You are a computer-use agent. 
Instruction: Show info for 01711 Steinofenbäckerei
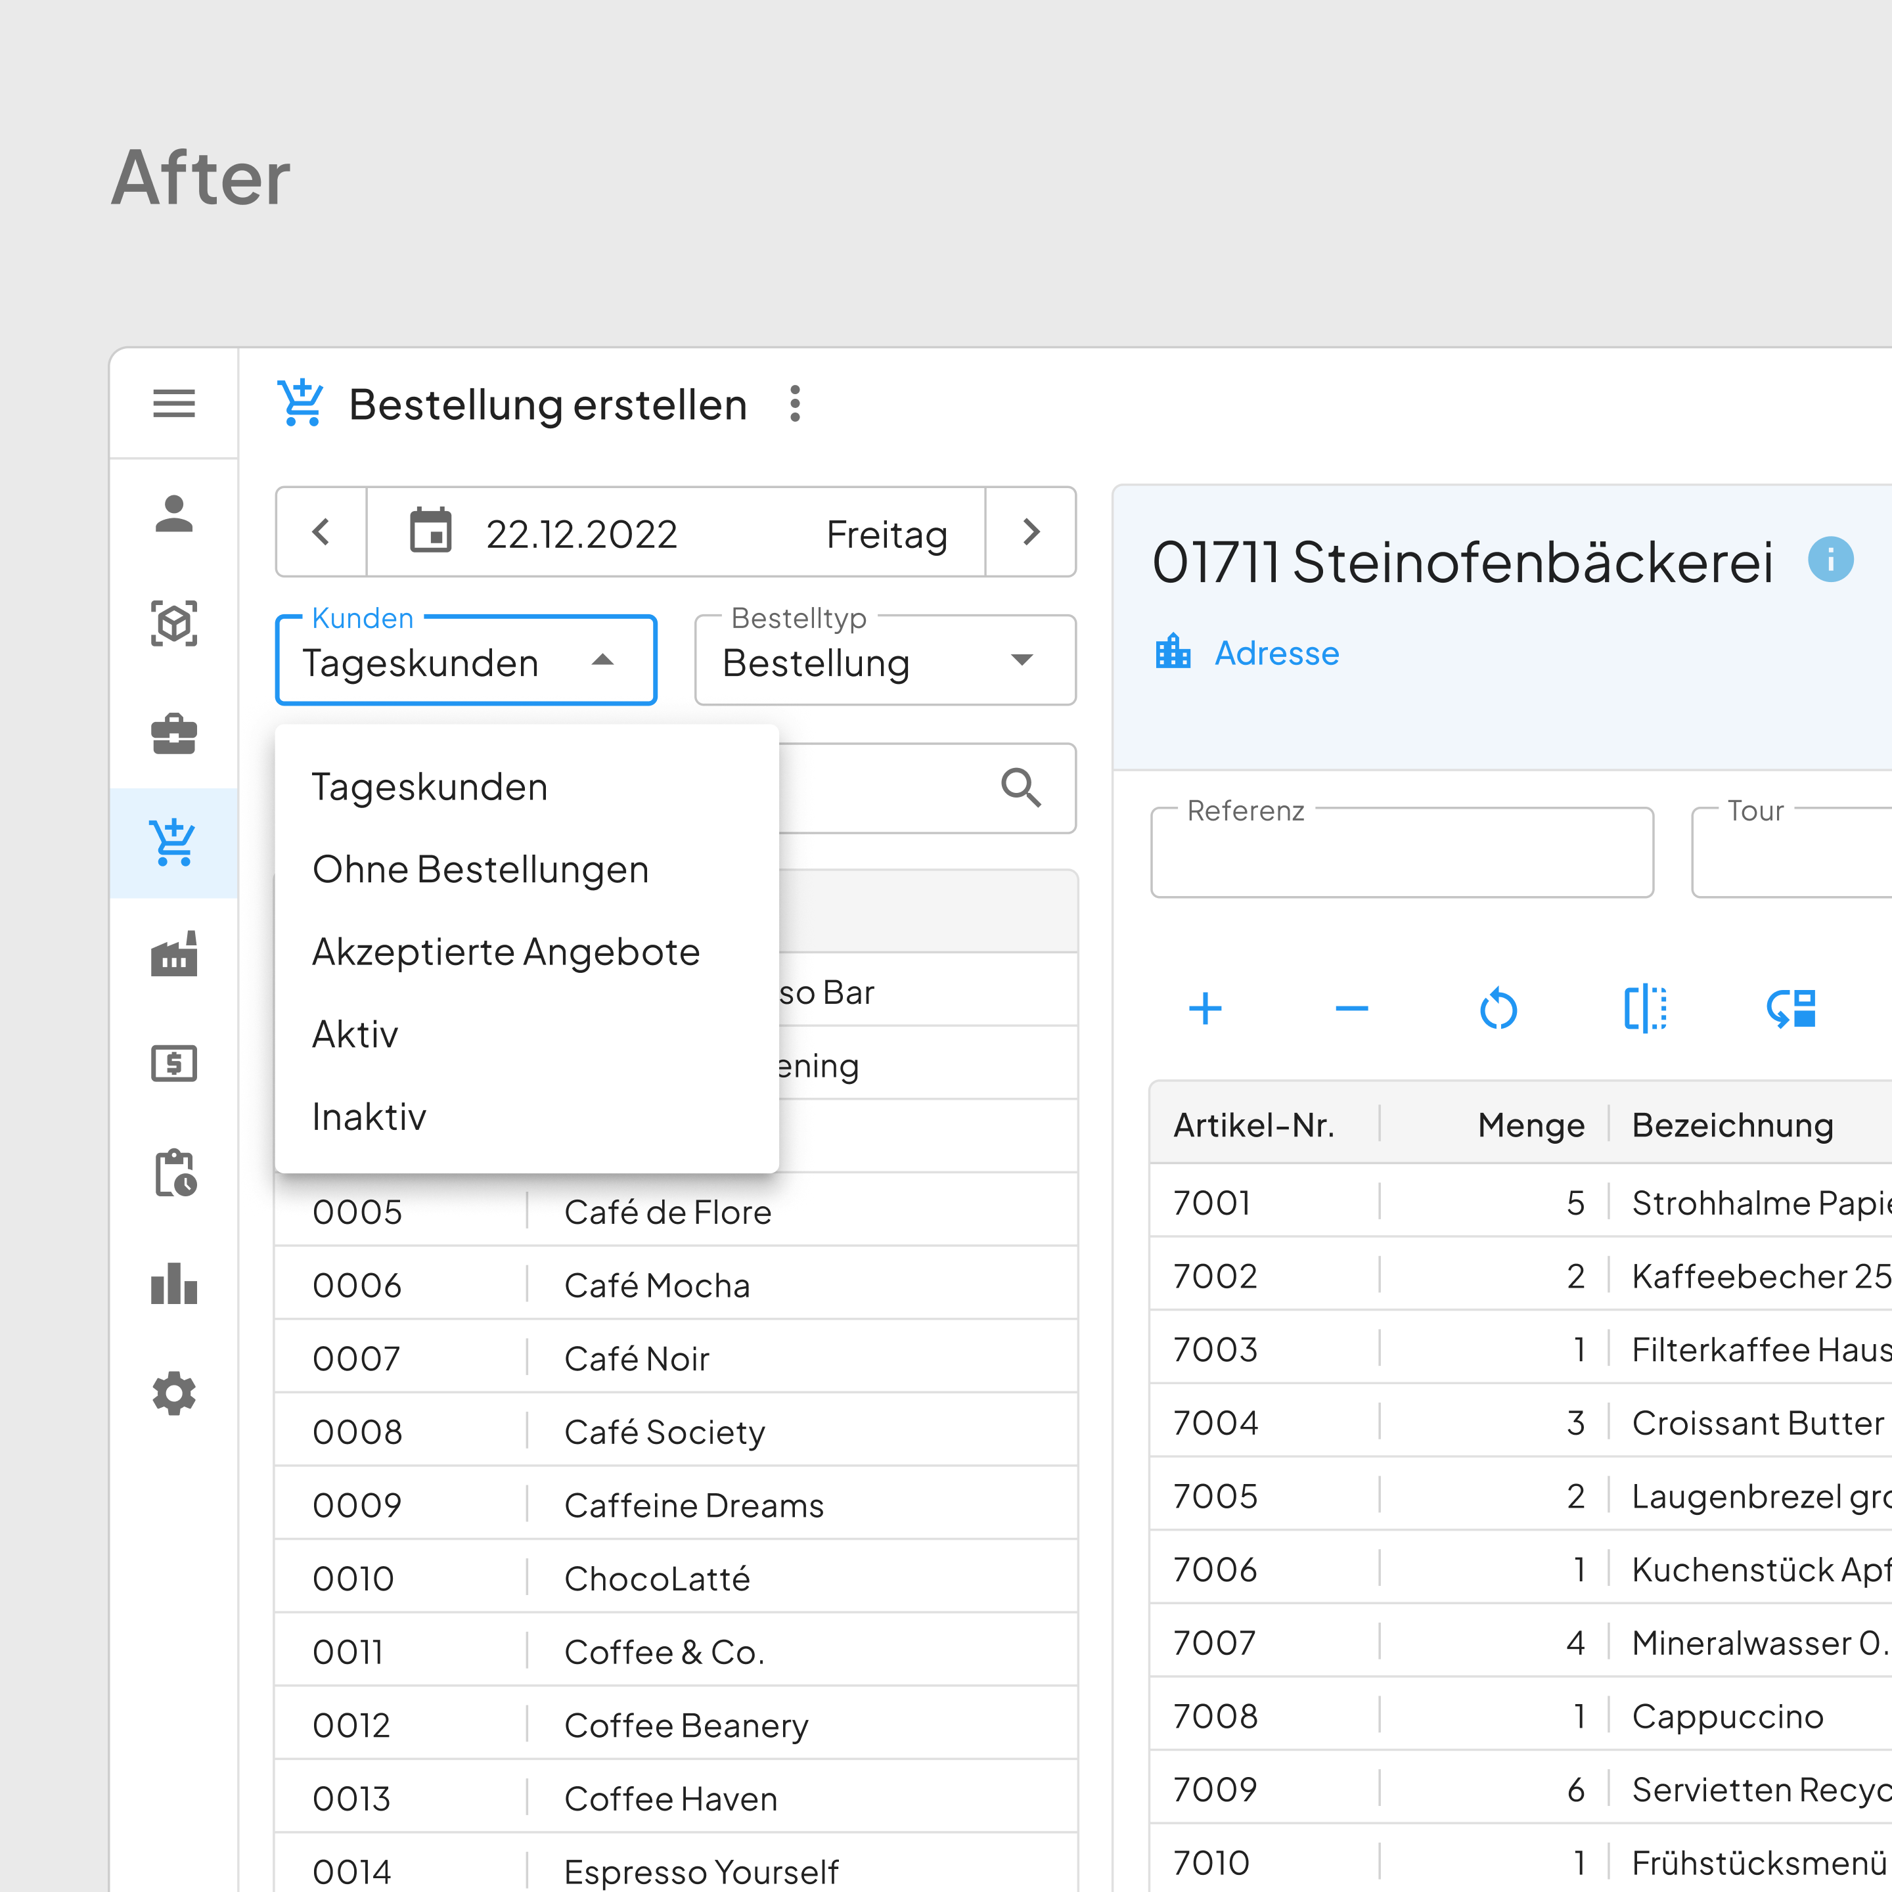[1830, 560]
